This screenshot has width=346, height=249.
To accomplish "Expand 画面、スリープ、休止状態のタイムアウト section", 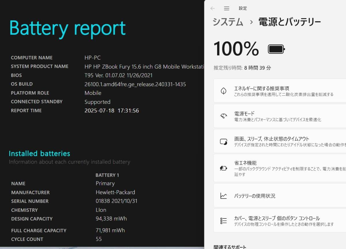I will pyautogui.click(x=280, y=141).
